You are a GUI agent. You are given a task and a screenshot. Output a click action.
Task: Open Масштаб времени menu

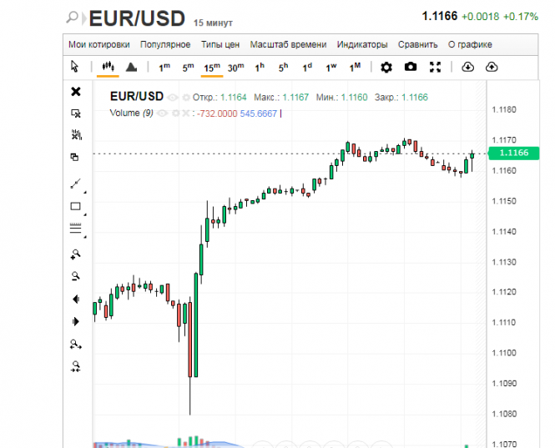288,44
